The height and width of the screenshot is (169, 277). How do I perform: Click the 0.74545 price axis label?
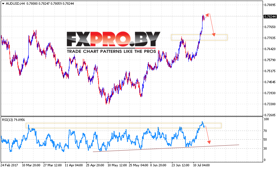270,82
